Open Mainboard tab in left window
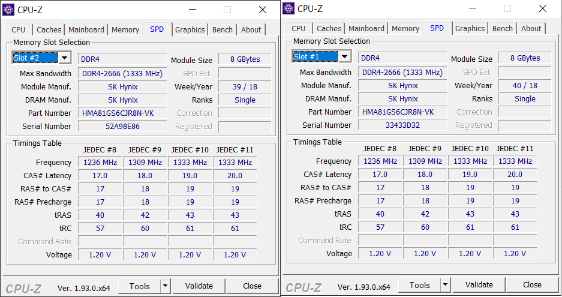 click(86, 30)
